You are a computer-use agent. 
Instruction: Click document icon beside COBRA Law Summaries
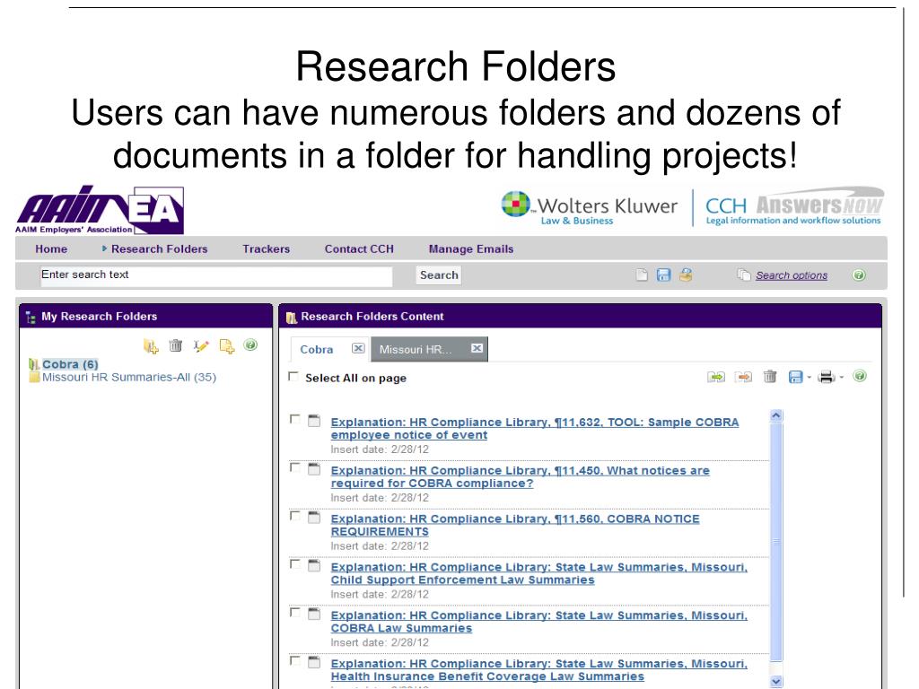(314, 614)
